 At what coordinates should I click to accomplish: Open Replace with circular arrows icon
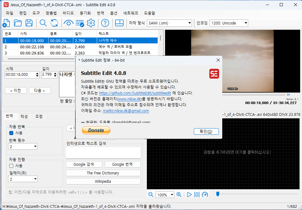pos(54,23)
